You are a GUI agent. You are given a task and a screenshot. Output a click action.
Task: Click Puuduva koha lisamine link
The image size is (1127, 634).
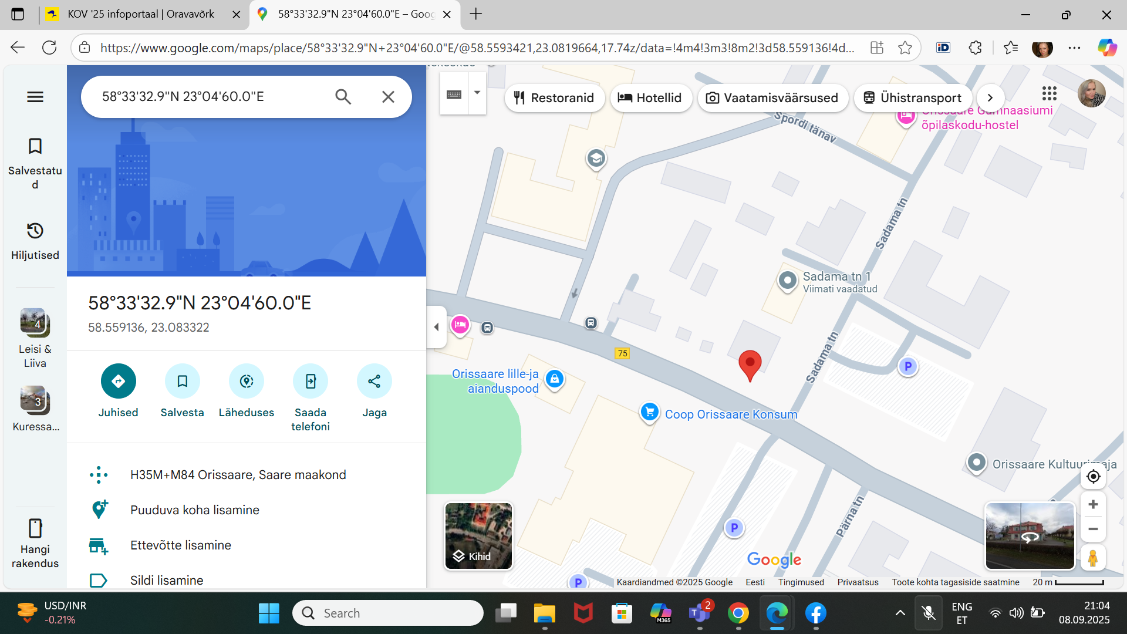[194, 510]
